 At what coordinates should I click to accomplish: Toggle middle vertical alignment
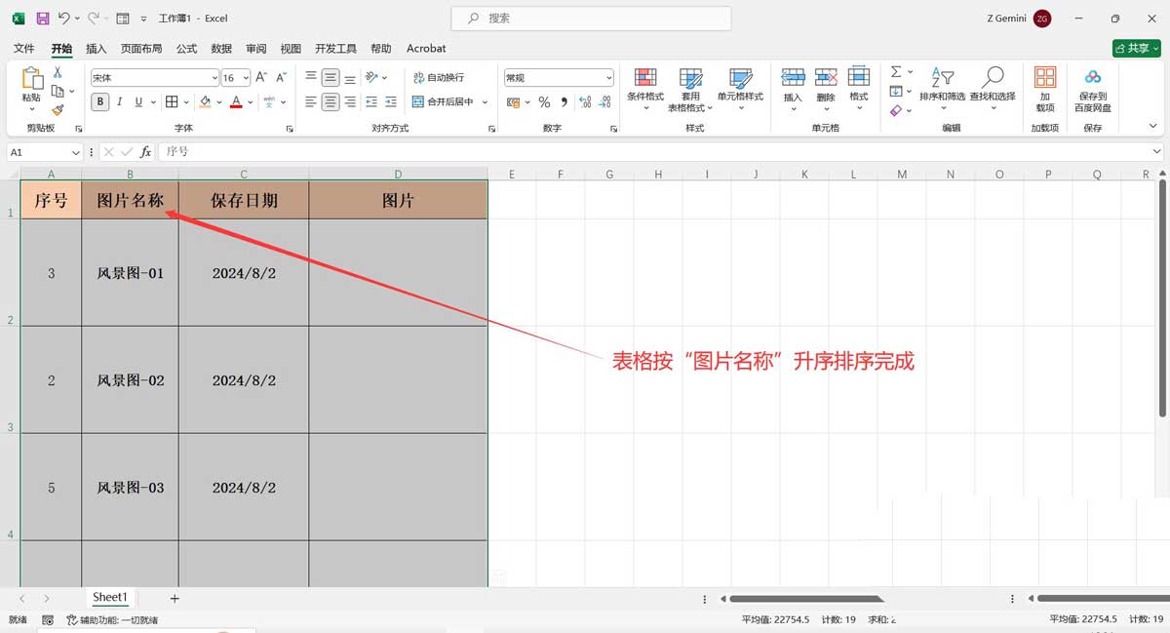[x=331, y=77]
